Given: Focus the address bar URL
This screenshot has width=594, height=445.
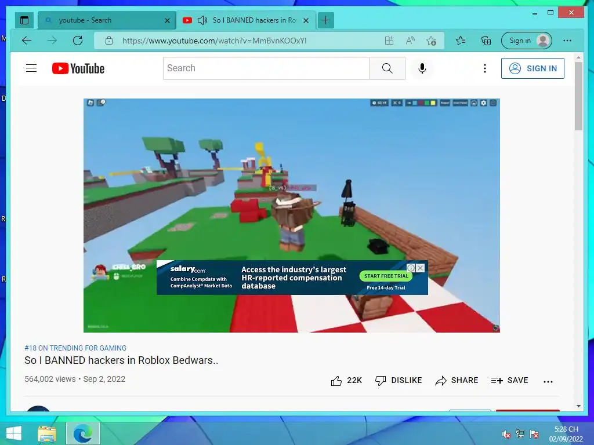Looking at the screenshot, I should (x=215, y=41).
